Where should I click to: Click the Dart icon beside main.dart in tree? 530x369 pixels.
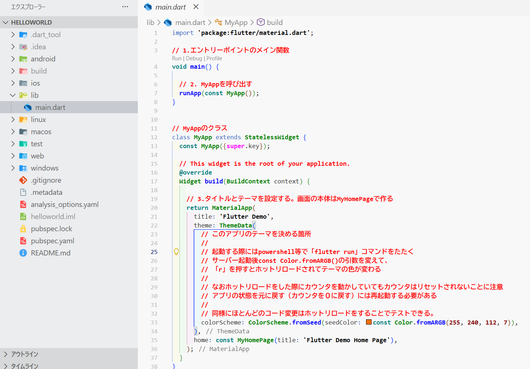[28, 107]
